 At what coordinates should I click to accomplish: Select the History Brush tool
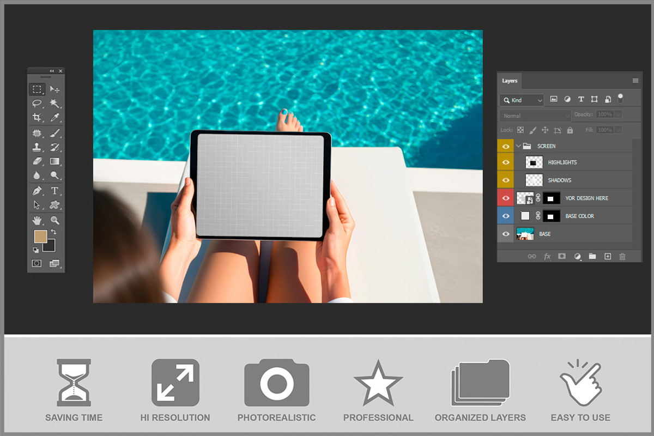(55, 147)
